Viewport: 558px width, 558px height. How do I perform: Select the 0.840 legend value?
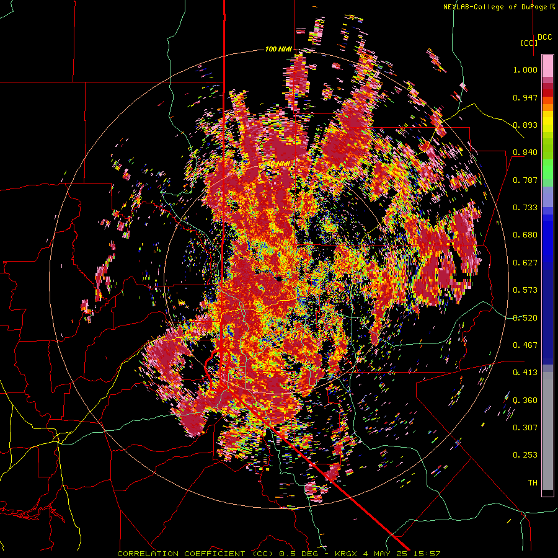525,153
